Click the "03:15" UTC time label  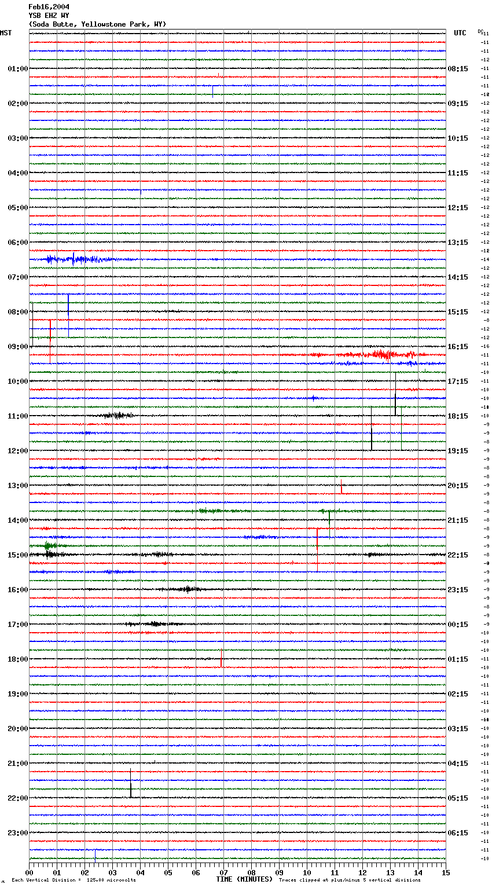point(458,729)
